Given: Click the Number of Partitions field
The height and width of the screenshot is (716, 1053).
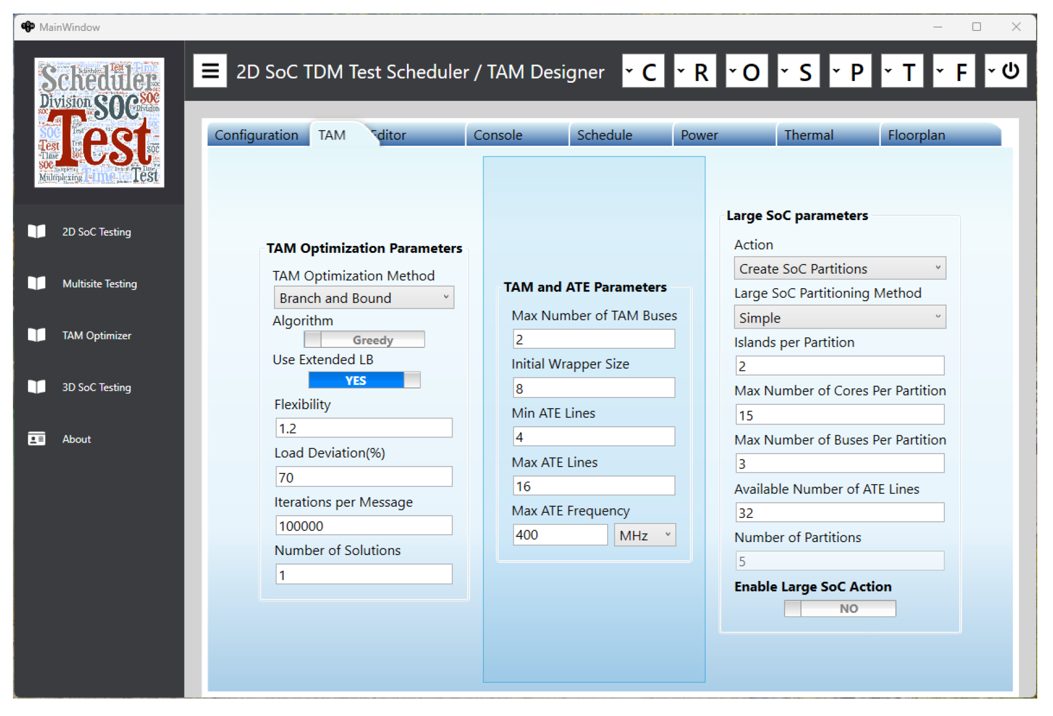Looking at the screenshot, I should click(x=840, y=561).
